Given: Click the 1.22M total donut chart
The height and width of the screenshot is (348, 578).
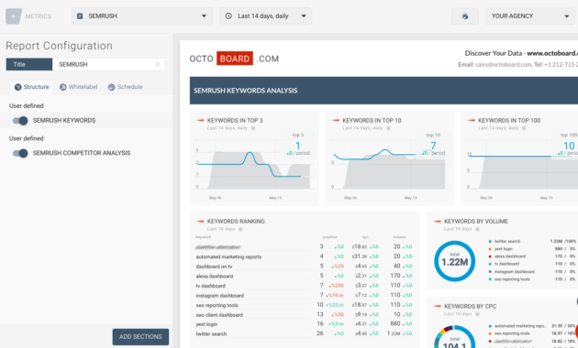Looking at the screenshot, I should point(454,261).
